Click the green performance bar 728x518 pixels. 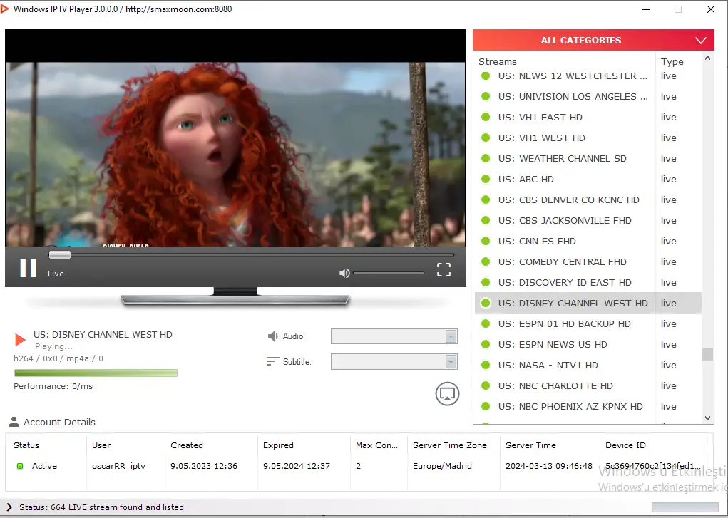coord(96,373)
